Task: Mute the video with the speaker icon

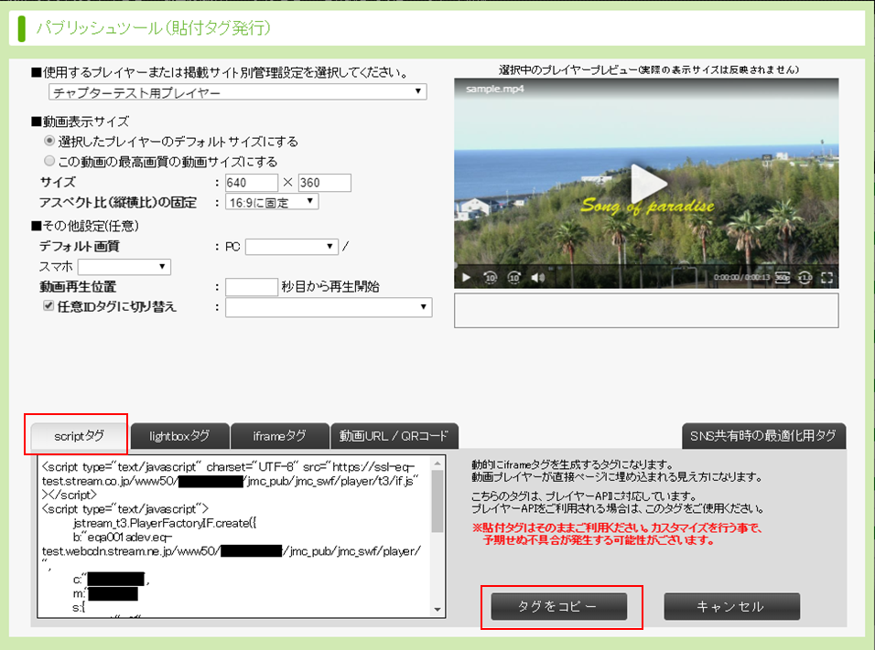Action: pos(538,278)
